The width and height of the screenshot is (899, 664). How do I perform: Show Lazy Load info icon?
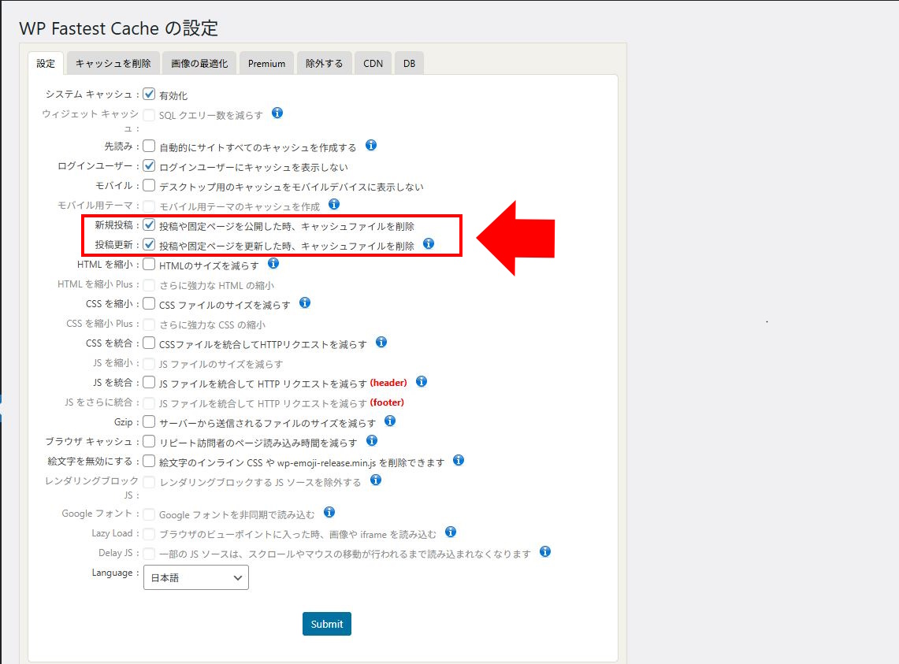tap(451, 532)
